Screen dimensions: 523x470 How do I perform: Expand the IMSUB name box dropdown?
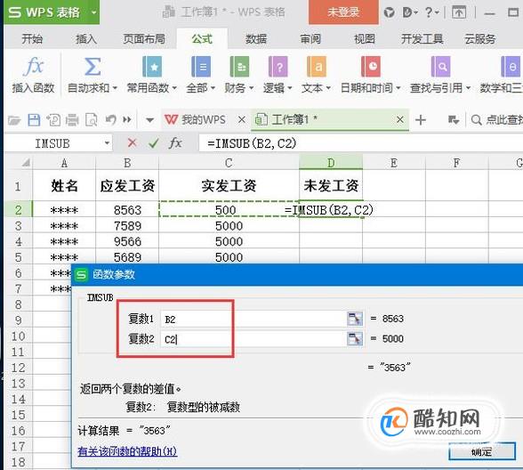pyautogui.click(x=107, y=143)
